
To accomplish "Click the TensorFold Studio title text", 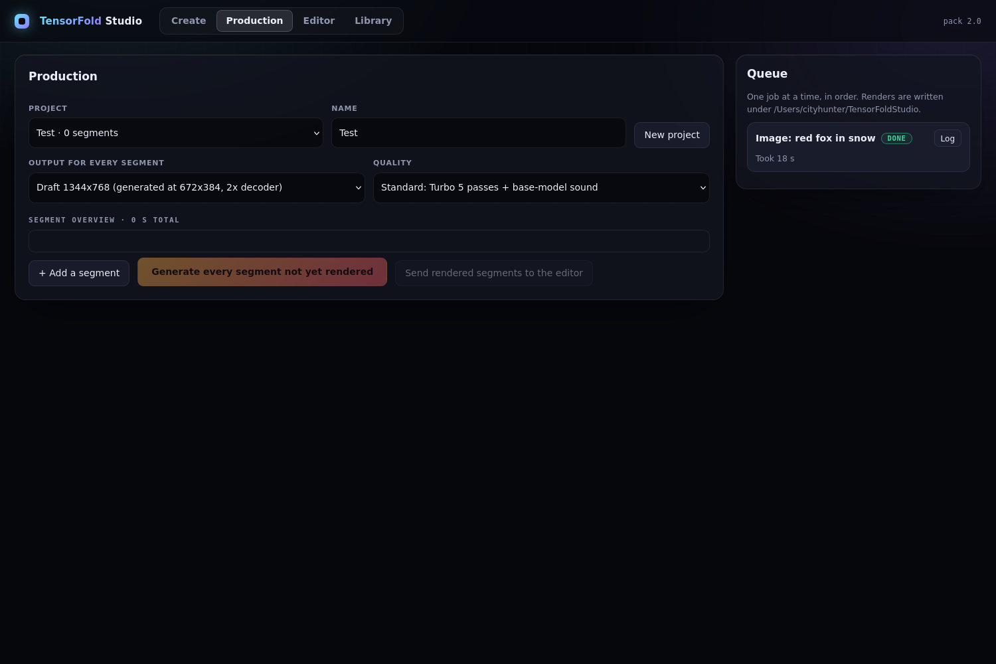I will coord(91,21).
